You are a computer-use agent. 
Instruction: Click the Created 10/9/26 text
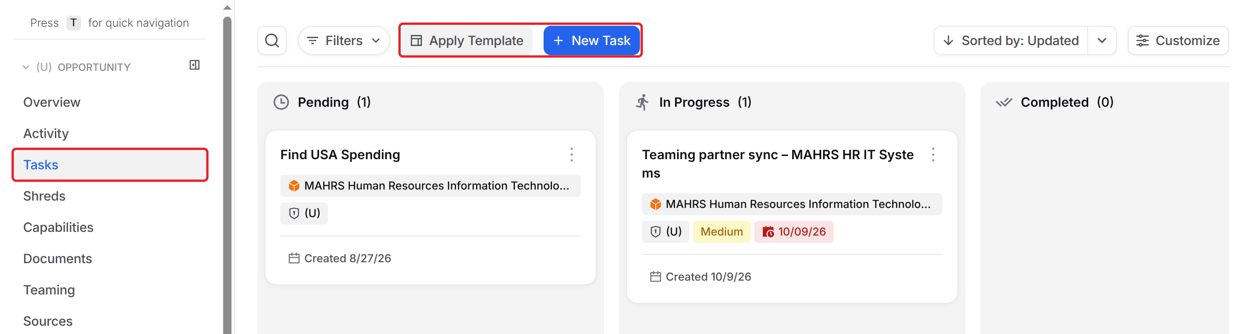708,276
